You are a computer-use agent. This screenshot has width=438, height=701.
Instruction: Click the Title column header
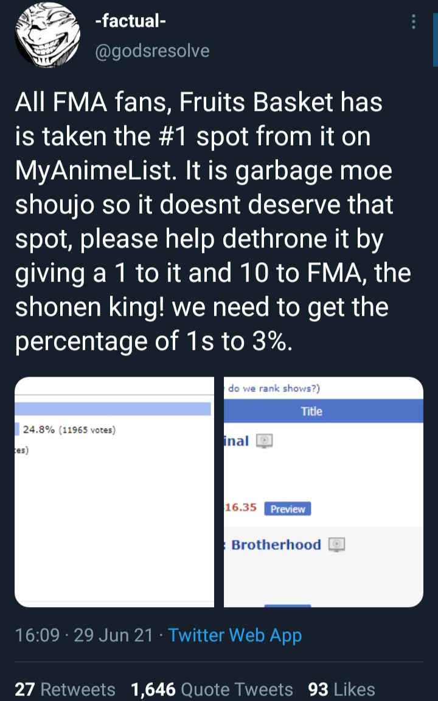click(311, 411)
